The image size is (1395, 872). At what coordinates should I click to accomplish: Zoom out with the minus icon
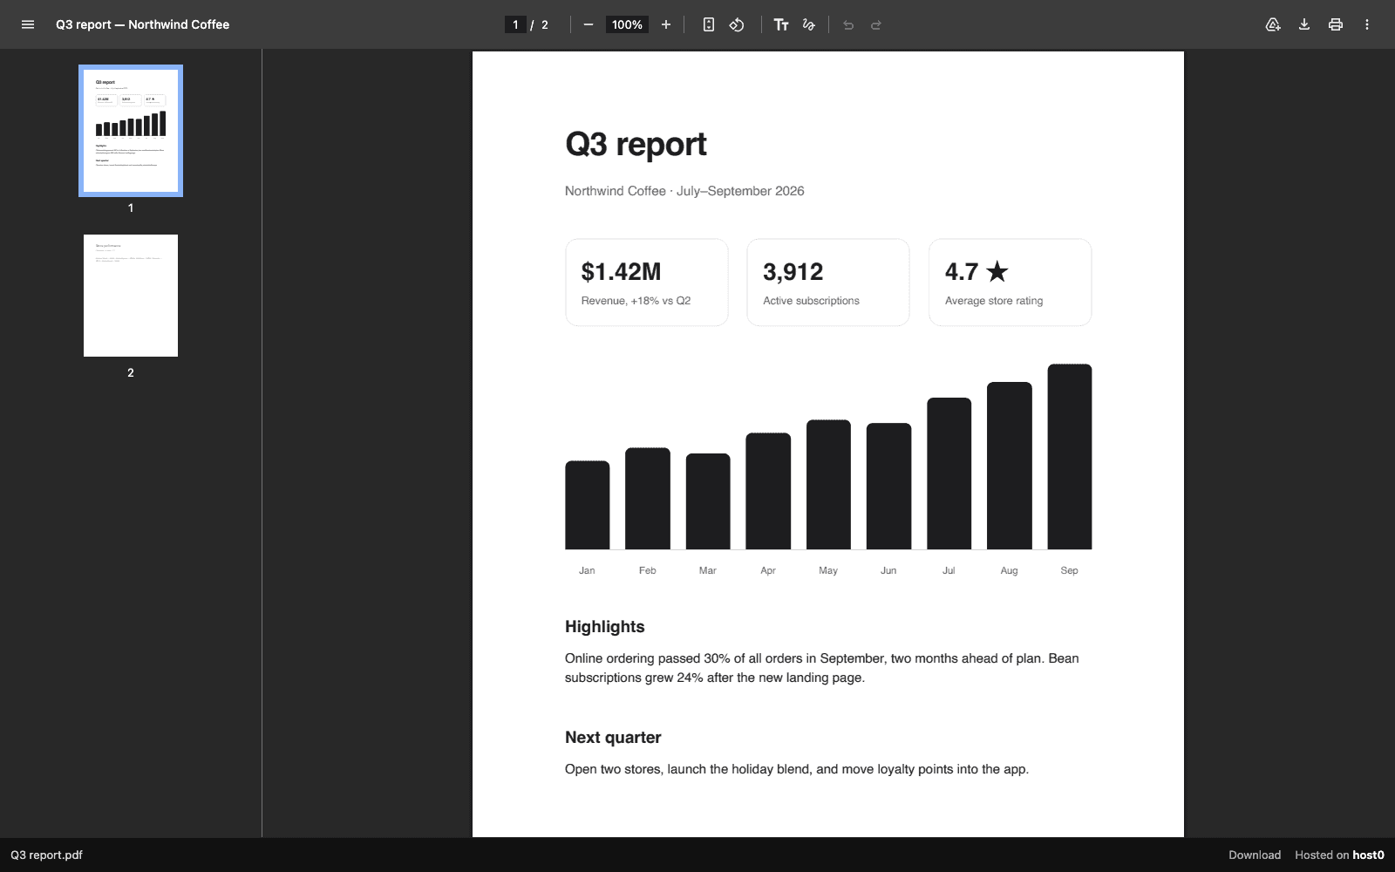pos(589,24)
